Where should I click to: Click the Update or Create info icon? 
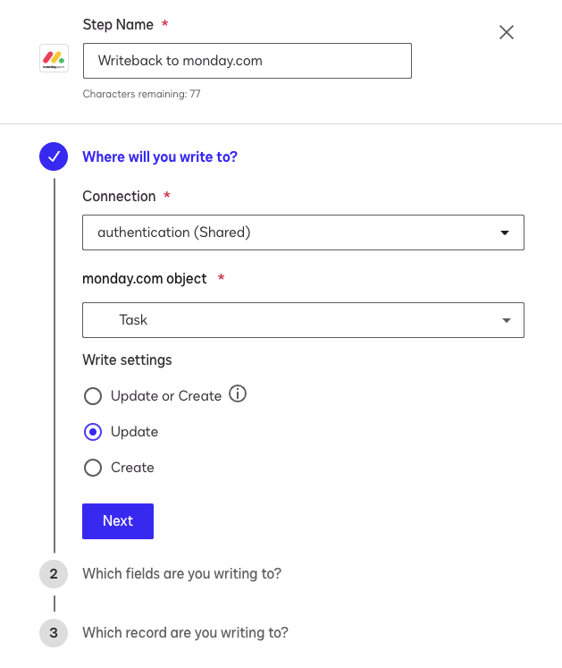point(238,394)
